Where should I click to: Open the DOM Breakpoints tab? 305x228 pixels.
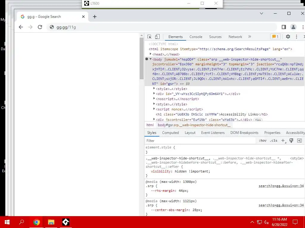point(244,133)
